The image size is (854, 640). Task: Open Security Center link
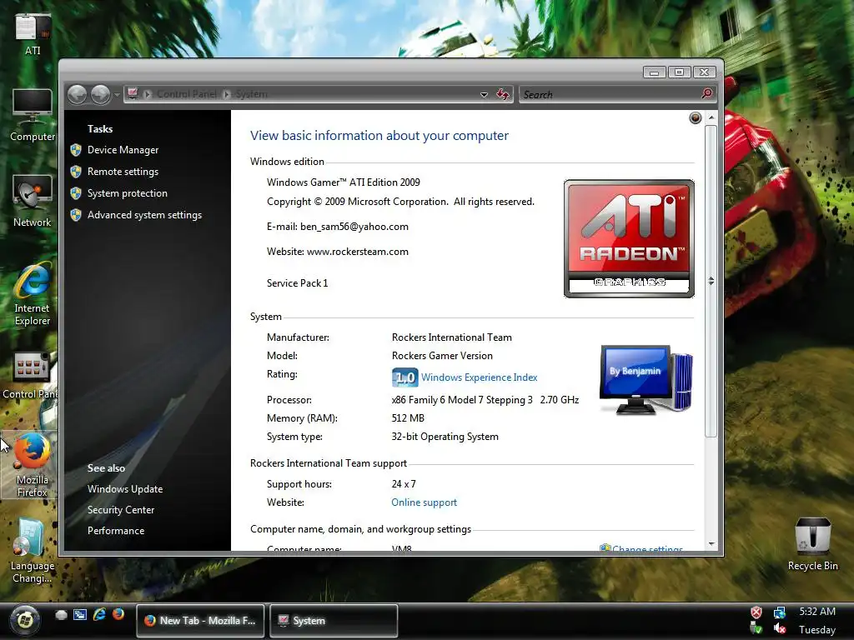121,510
